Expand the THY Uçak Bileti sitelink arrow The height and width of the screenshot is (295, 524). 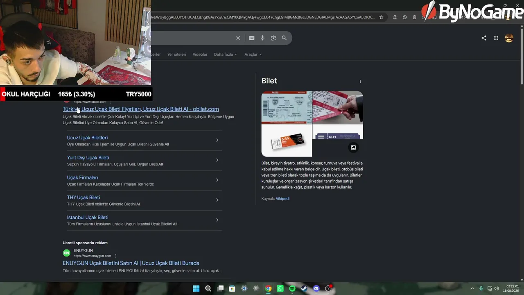[x=217, y=200]
